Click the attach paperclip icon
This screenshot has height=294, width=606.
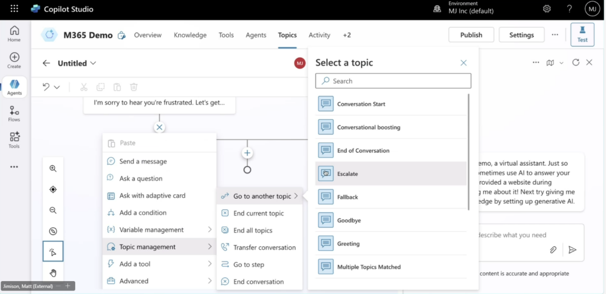(553, 250)
